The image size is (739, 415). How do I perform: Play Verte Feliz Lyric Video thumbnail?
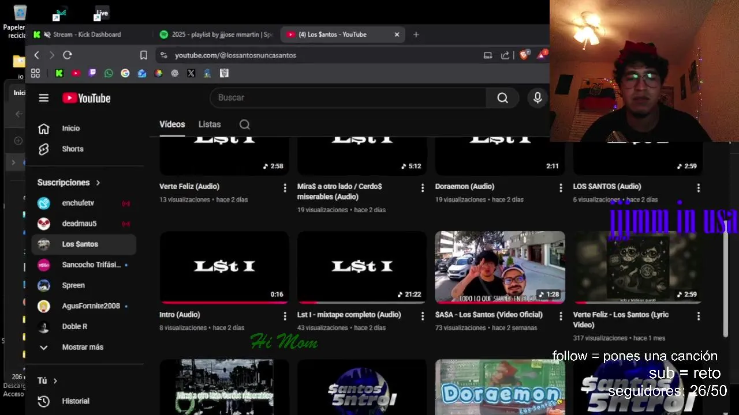(x=638, y=267)
